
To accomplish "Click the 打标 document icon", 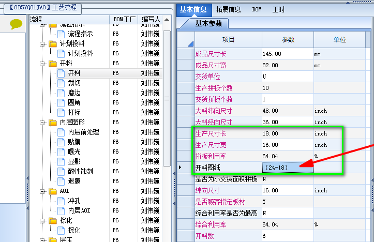I will click(61, 113).
